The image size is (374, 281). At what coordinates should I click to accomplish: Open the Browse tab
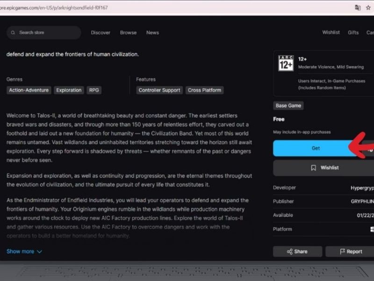(x=128, y=33)
